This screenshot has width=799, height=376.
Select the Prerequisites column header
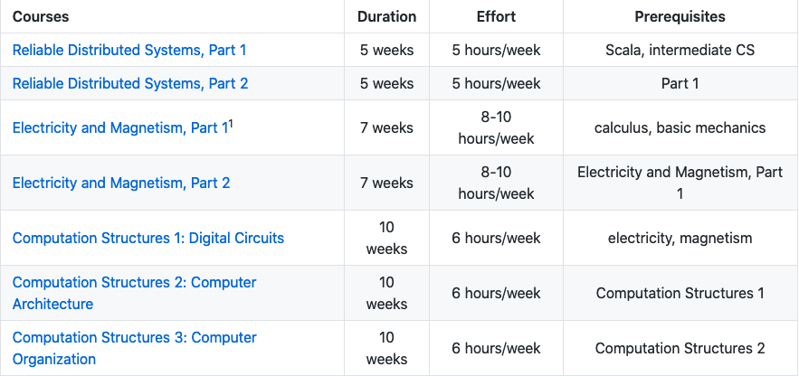pyautogui.click(x=680, y=17)
